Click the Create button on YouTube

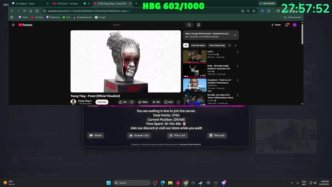coord(276,25)
